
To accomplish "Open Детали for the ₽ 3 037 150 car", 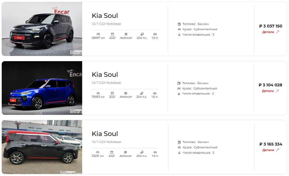I will [x=268, y=32].
